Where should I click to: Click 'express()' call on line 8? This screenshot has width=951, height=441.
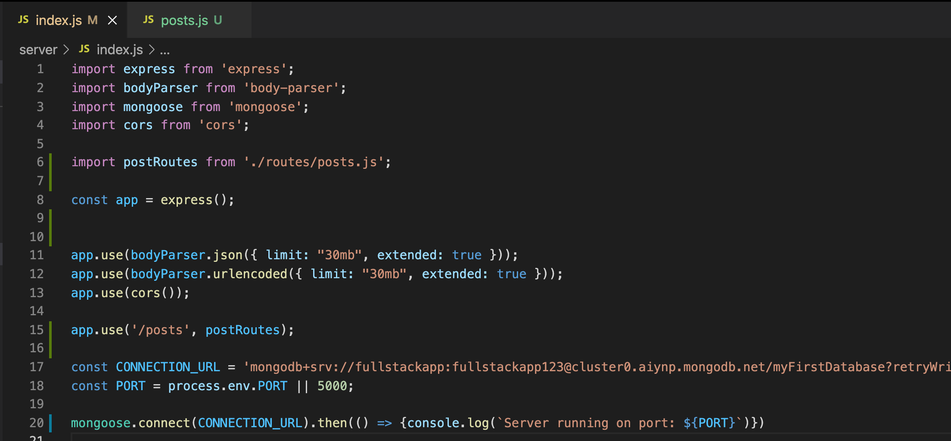pos(194,200)
